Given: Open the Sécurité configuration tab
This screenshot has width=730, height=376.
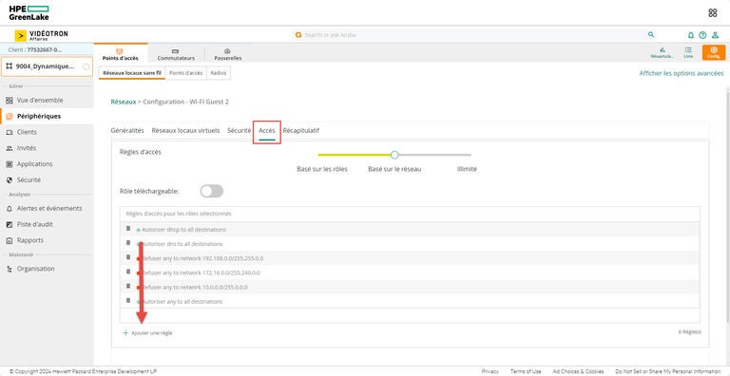Looking at the screenshot, I should (240, 131).
